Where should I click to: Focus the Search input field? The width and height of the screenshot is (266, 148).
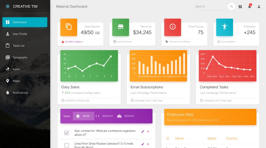click(211, 7)
